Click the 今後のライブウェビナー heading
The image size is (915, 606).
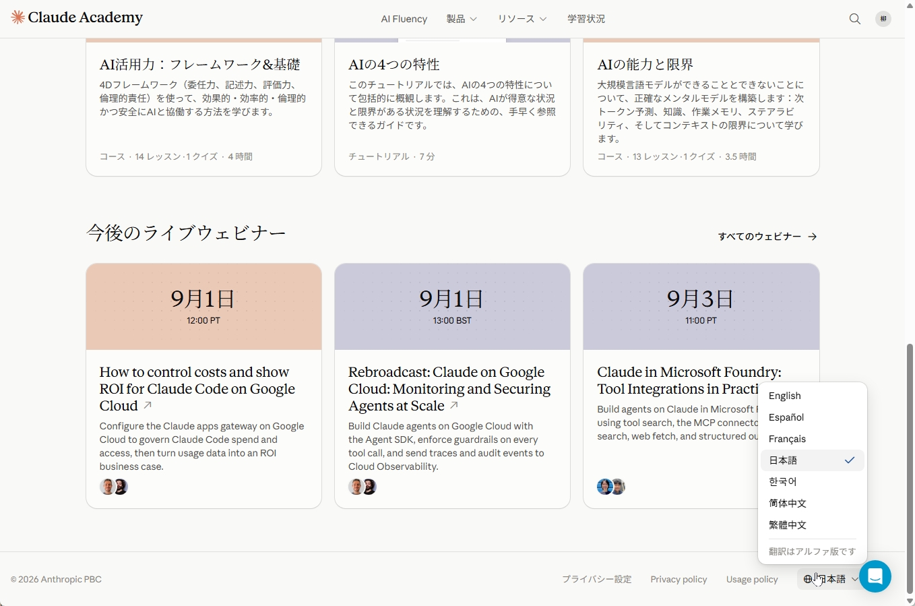pos(186,233)
